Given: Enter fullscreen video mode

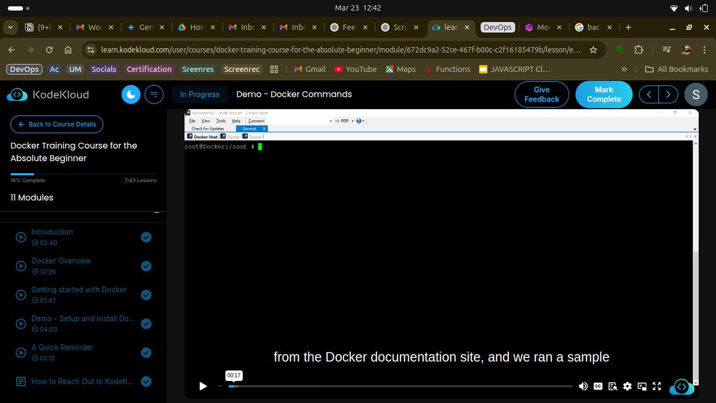Looking at the screenshot, I should (x=656, y=386).
